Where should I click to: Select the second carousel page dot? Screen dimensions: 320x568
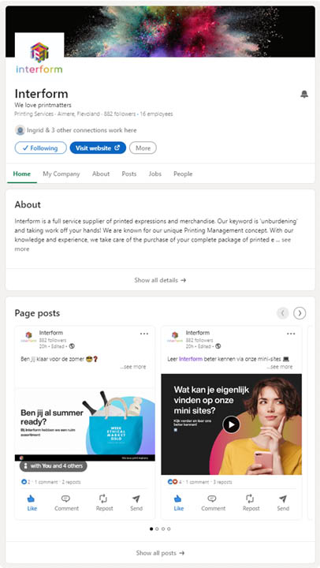click(x=157, y=529)
